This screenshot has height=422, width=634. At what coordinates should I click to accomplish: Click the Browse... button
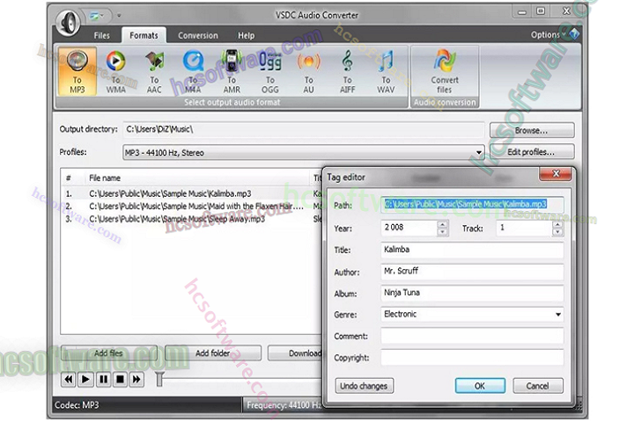532,130
